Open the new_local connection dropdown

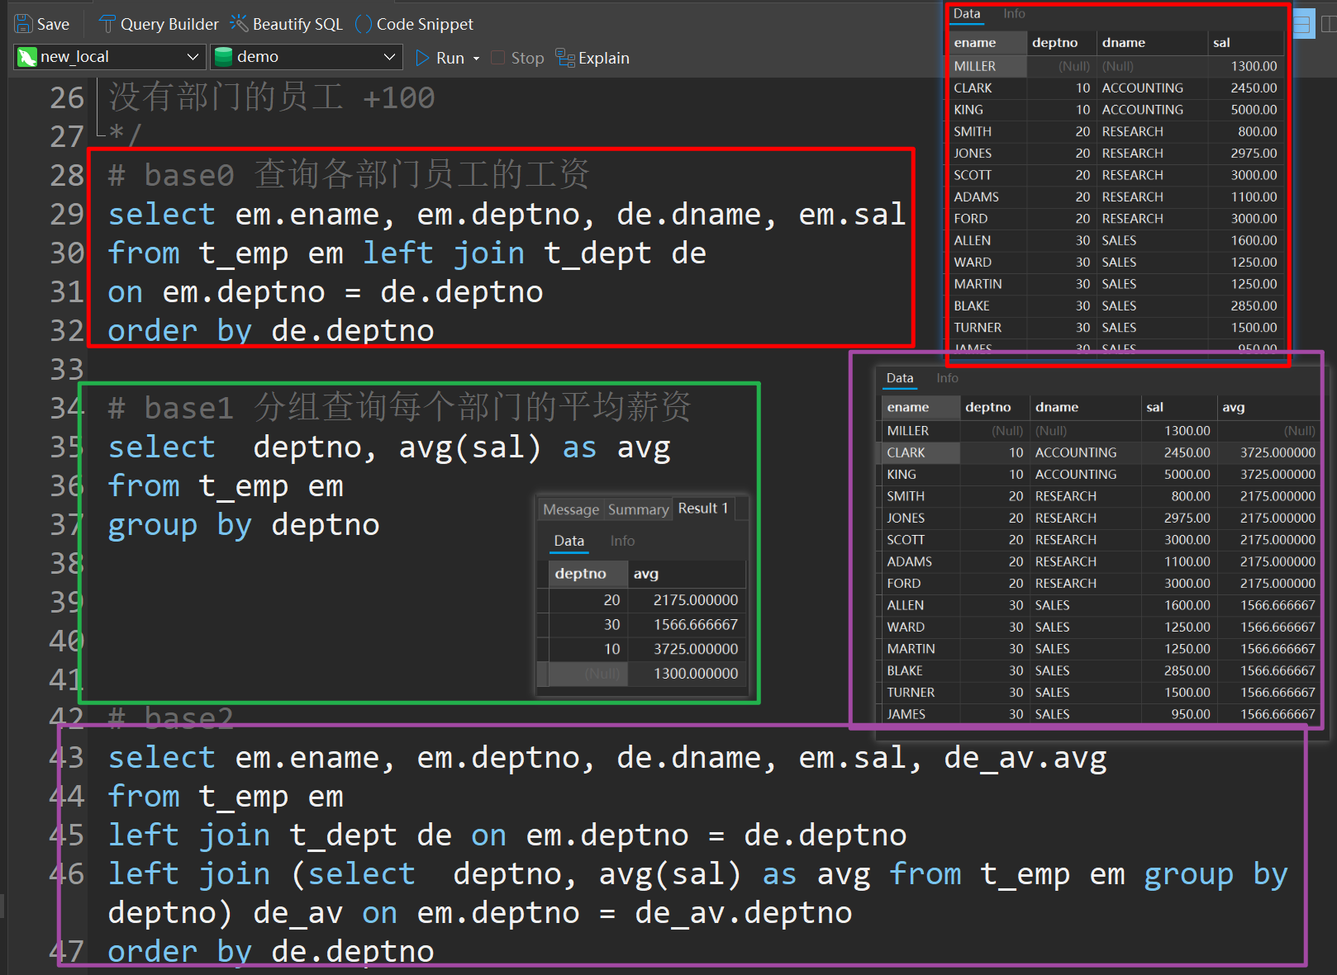(109, 57)
